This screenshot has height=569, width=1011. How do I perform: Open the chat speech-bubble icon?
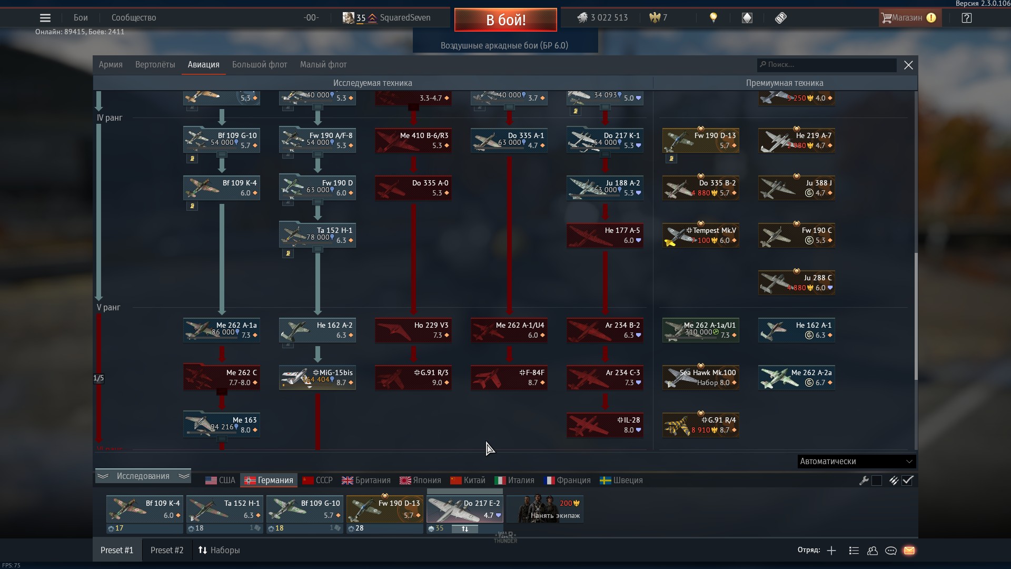[x=891, y=551]
